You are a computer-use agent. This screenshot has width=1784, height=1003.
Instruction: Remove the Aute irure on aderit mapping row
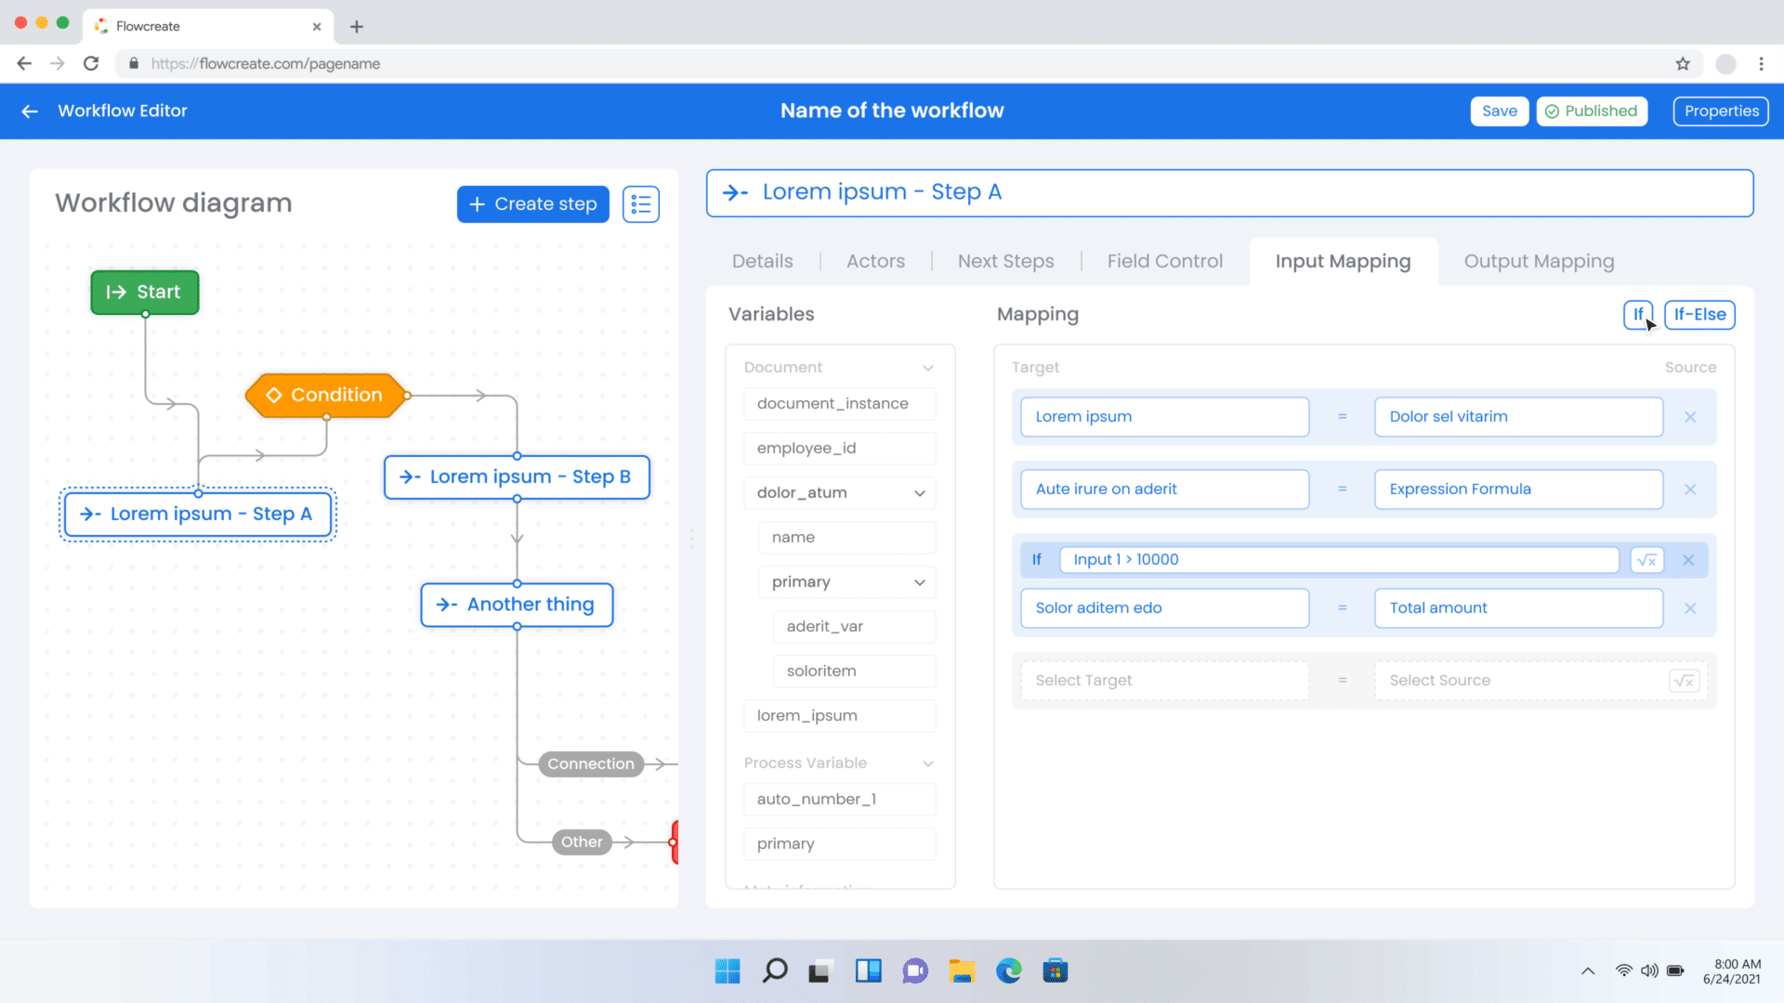pos(1690,489)
